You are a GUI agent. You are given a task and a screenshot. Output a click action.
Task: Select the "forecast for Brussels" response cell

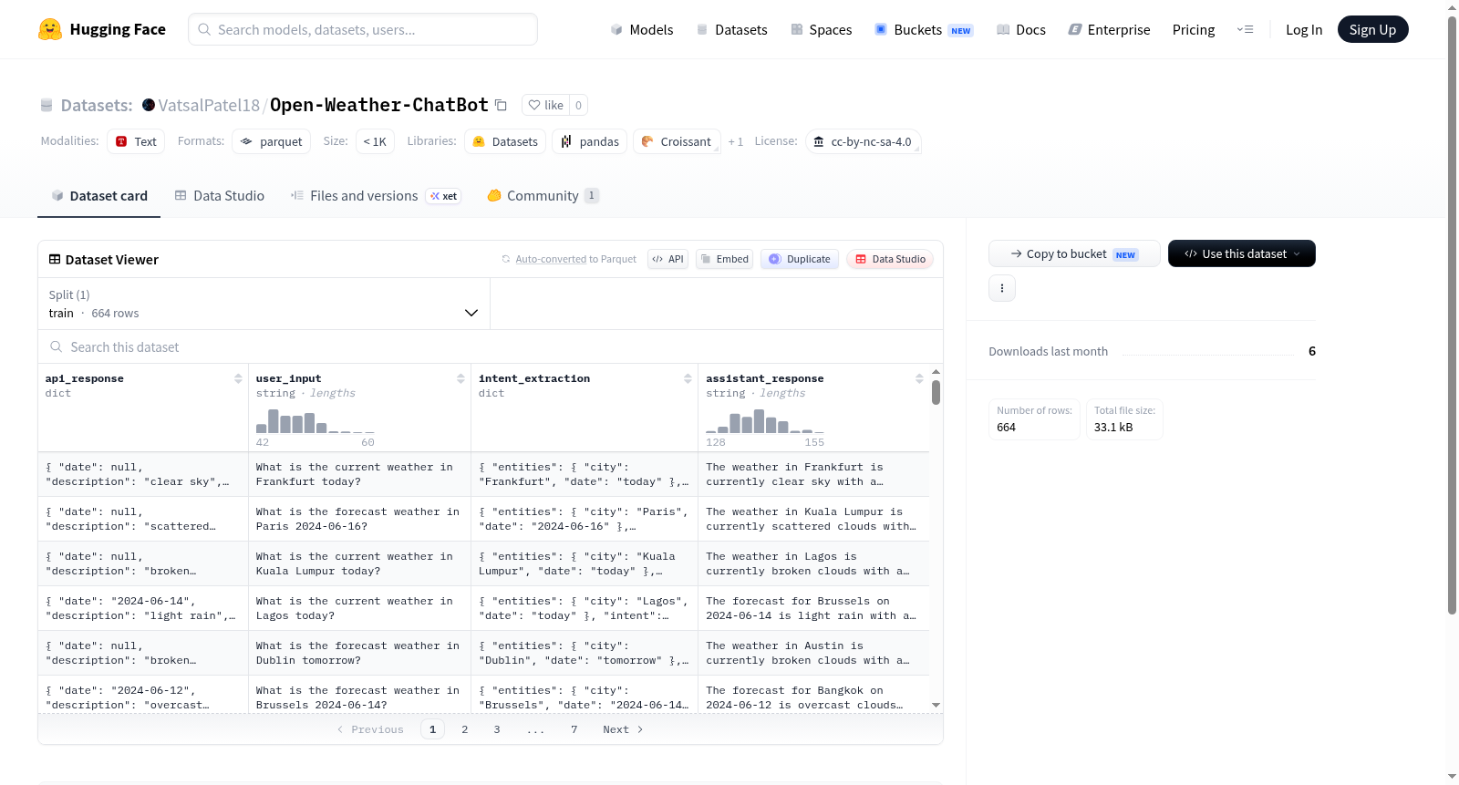tap(813, 608)
